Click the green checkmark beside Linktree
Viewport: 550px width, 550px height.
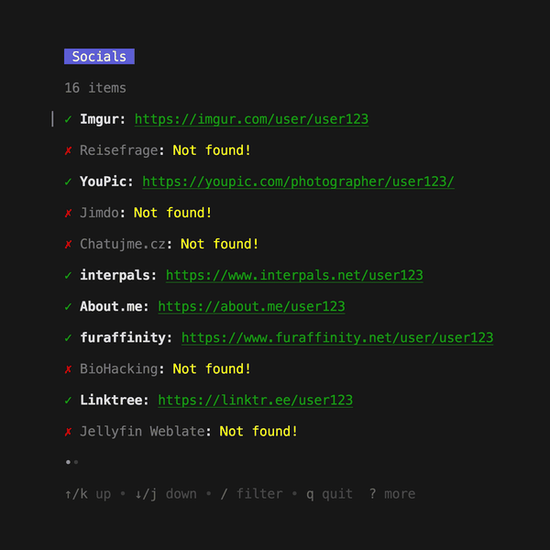69,400
